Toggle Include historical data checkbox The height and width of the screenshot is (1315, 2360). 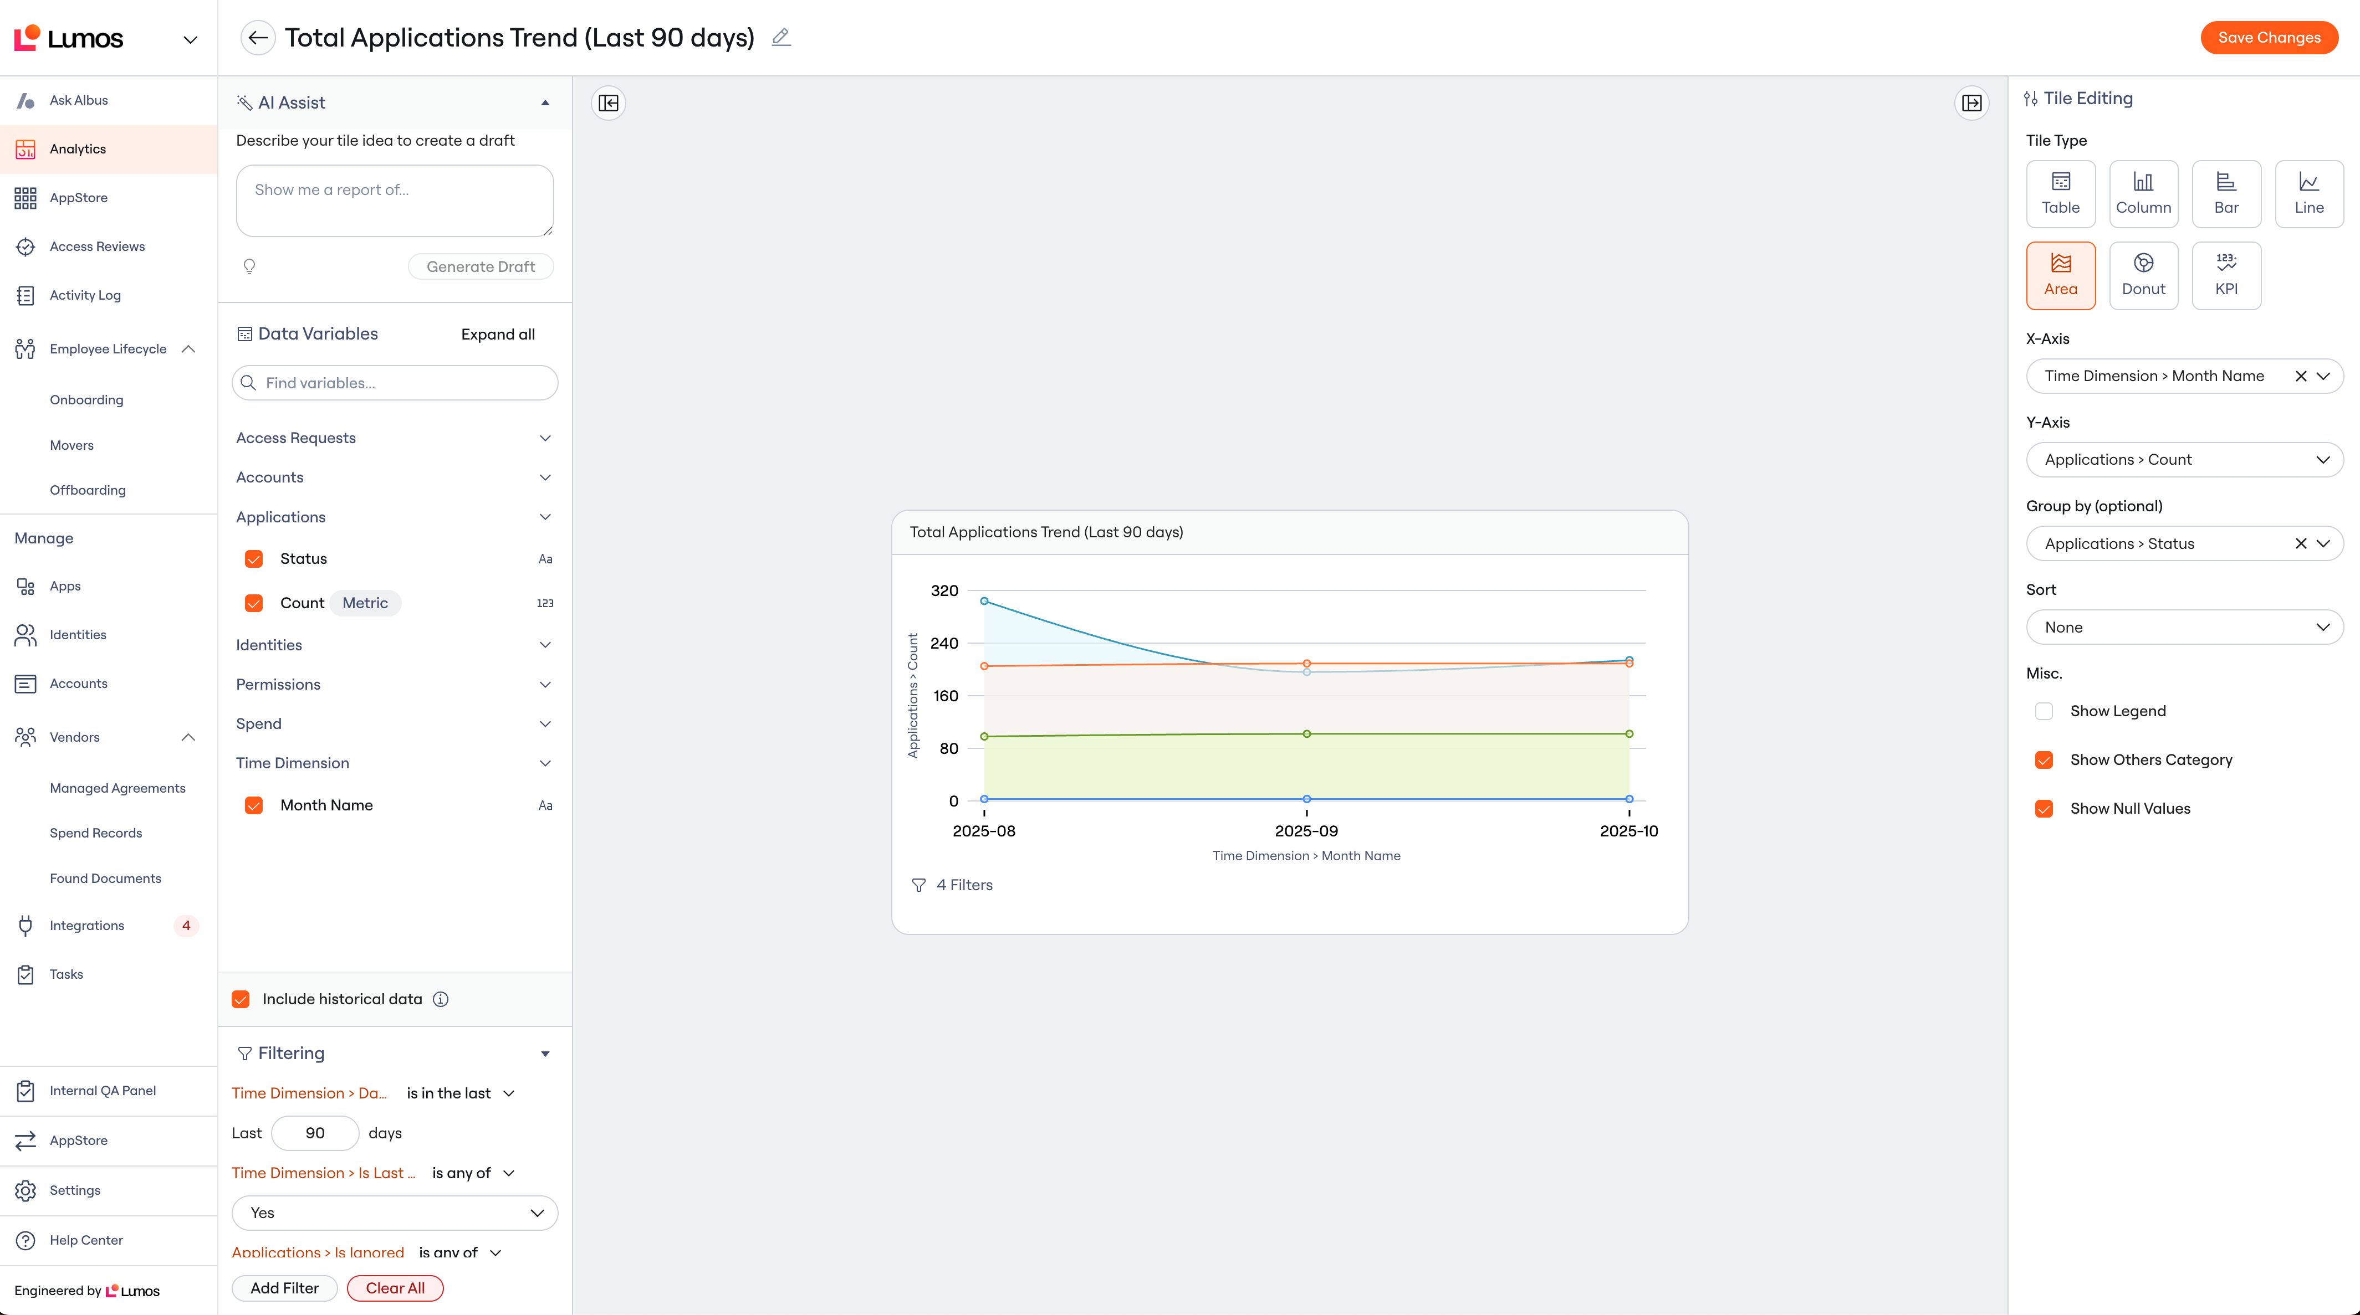[241, 999]
